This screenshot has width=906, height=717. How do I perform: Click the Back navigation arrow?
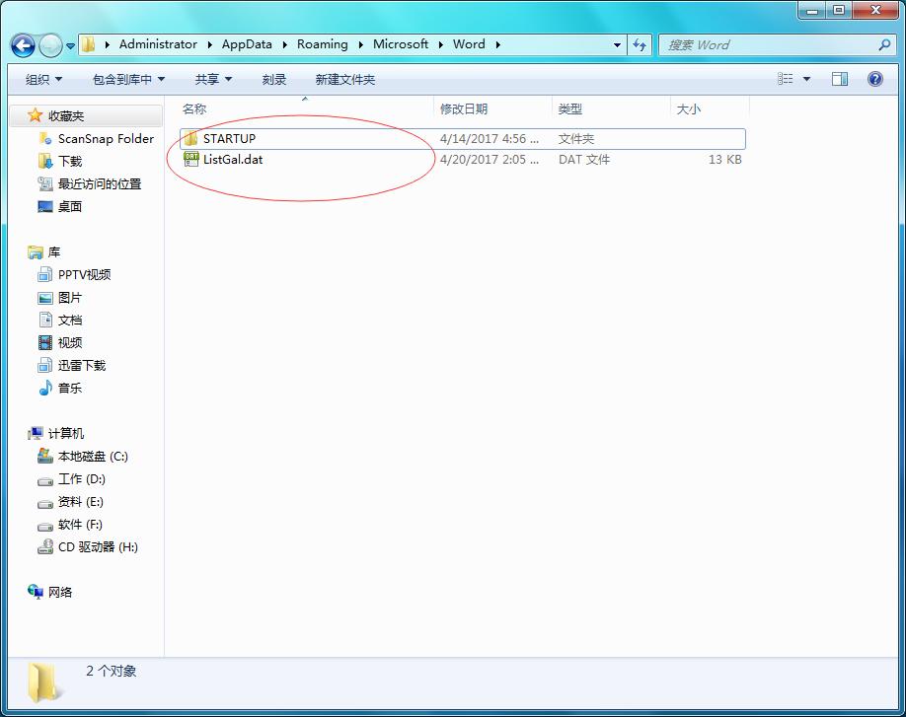pyautogui.click(x=23, y=45)
